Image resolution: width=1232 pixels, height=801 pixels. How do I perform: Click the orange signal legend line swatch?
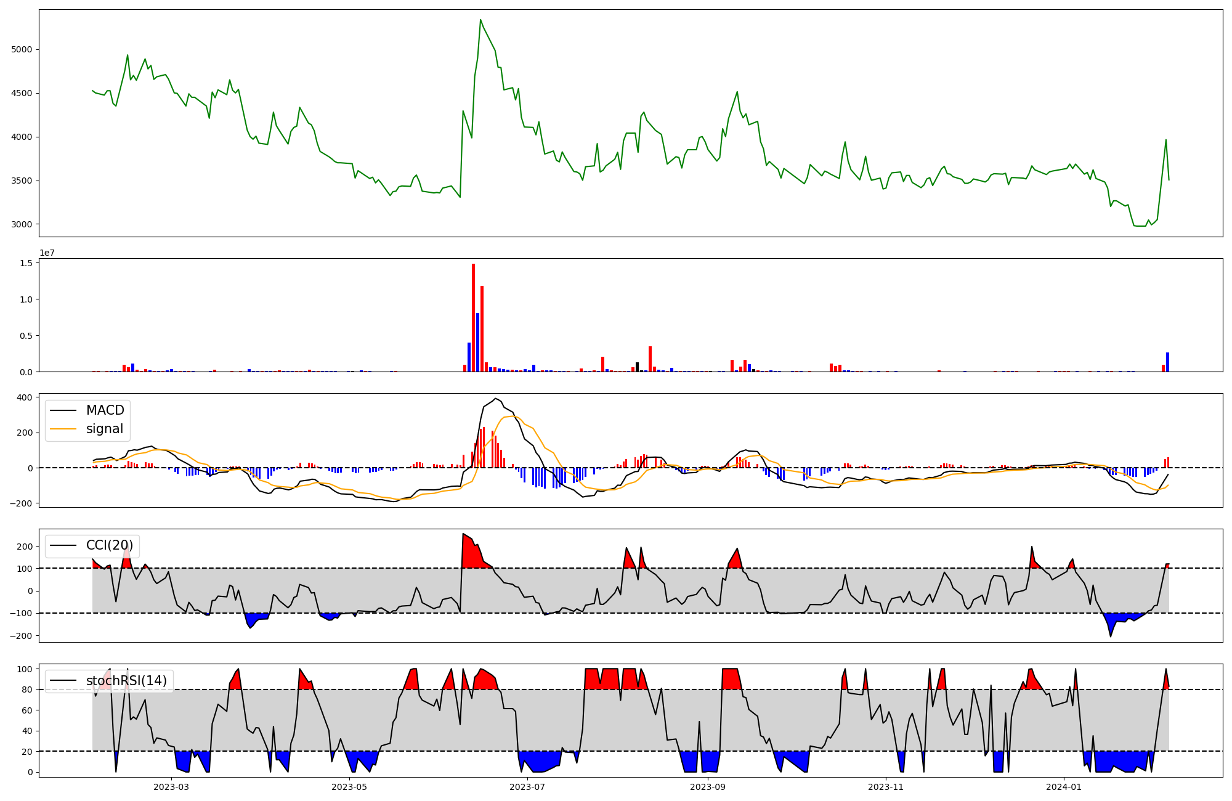[63, 429]
